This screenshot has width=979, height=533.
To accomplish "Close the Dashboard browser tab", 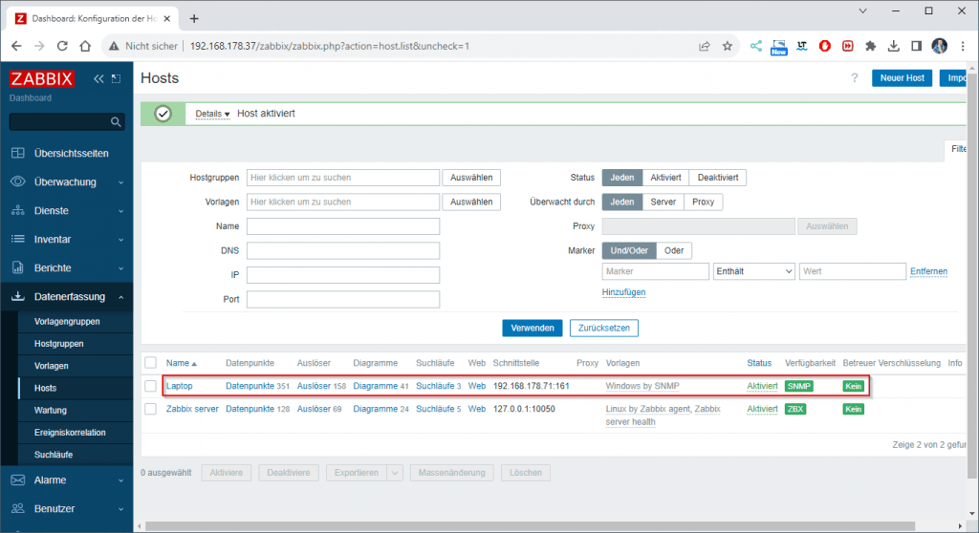I will point(166,19).
